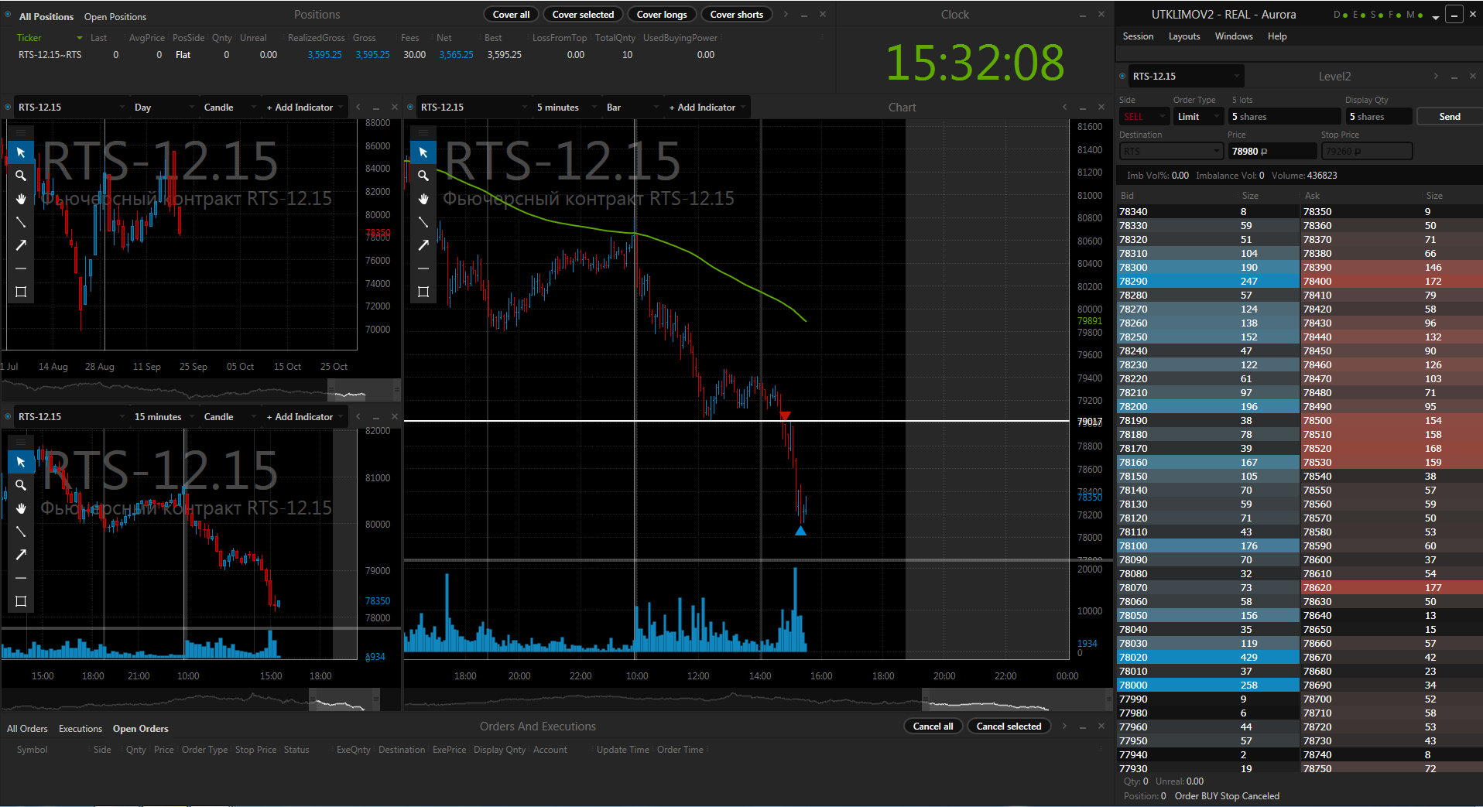
Task: Switch to the All Positions tab
Action: [x=46, y=16]
